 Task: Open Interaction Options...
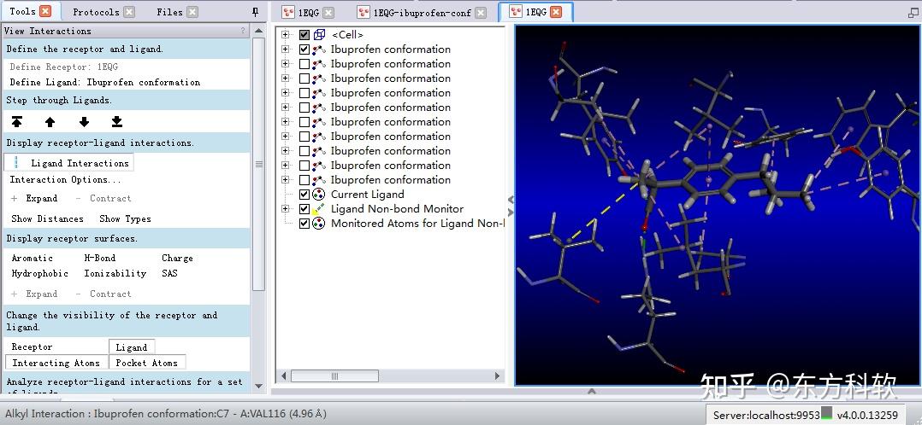[66, 179]
